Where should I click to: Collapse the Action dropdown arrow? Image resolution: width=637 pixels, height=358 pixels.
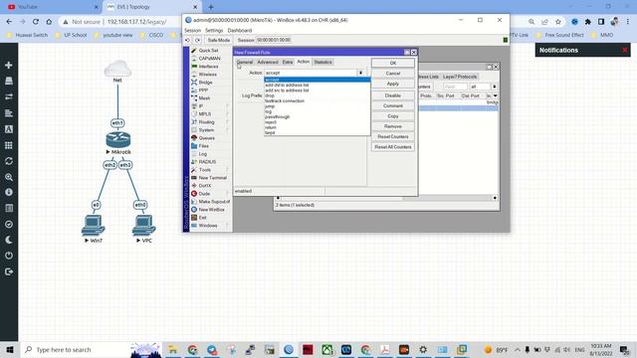pyautogui.click(x=360, y=73)
